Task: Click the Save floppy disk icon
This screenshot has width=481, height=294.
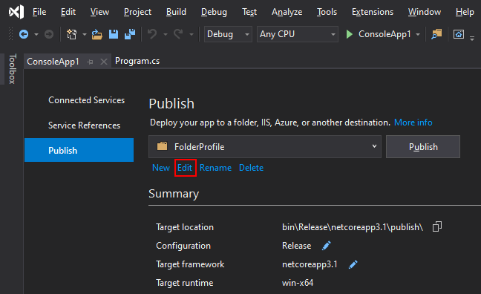Action: tap(114, 34)
